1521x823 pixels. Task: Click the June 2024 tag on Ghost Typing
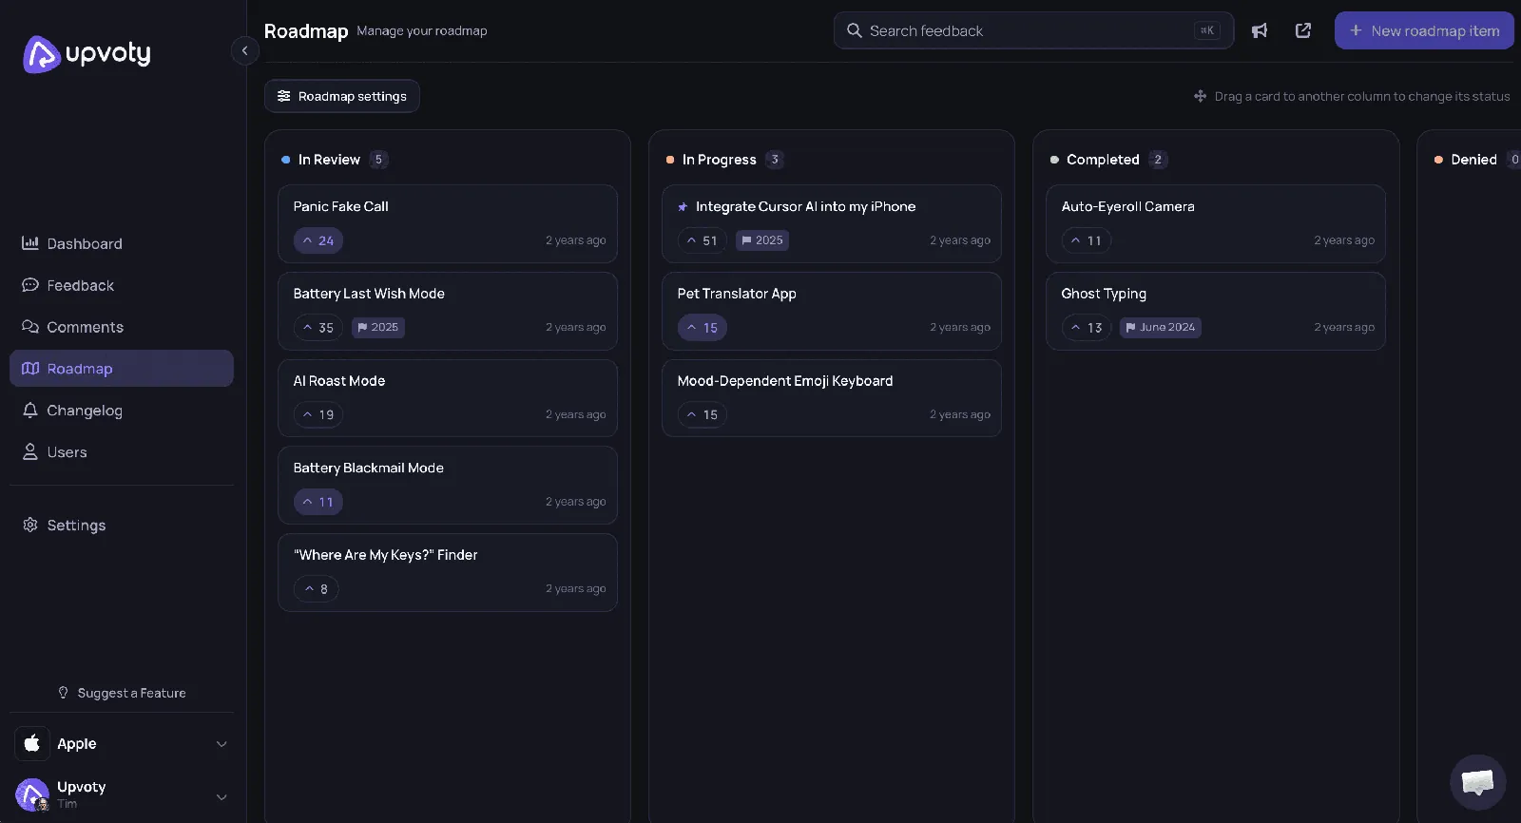point(1160,328)
